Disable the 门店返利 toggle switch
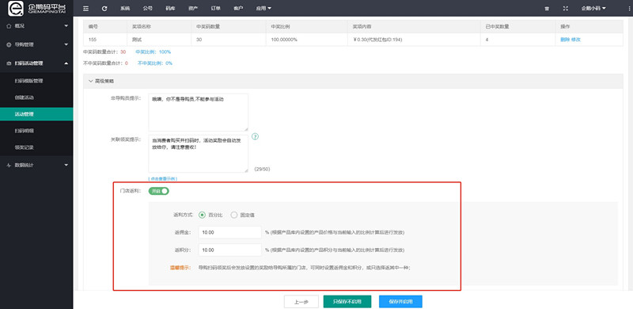The height and width of the screenshot is (309, 633). coord(159,191)
